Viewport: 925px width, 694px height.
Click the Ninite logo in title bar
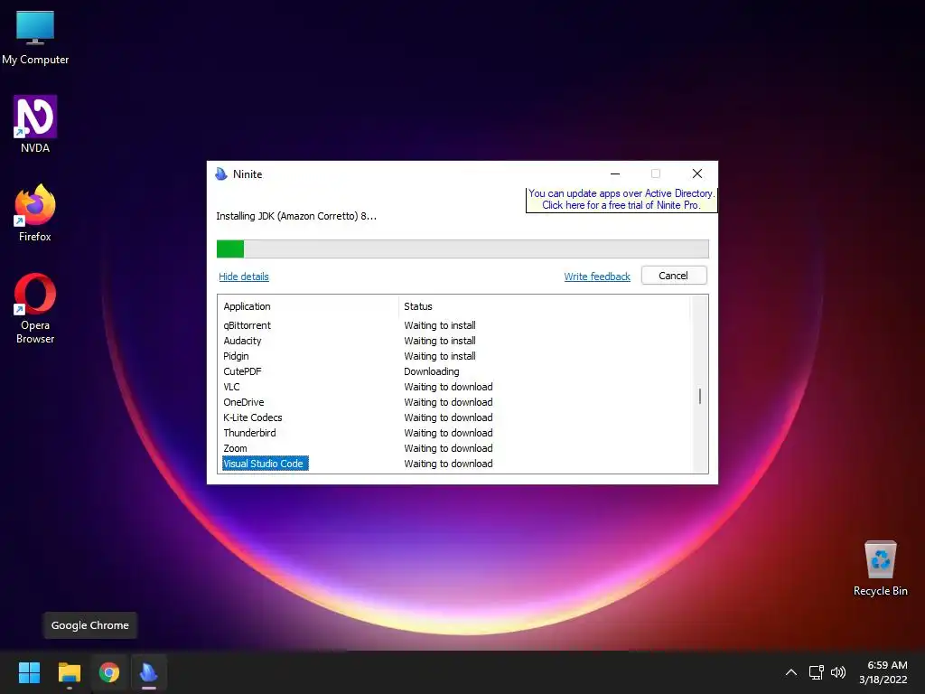[221, 173]
